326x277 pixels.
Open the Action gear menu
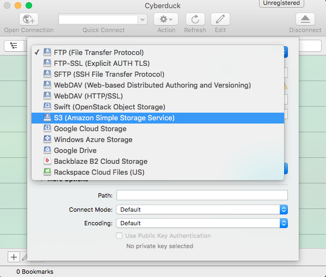tap(166, 19)
